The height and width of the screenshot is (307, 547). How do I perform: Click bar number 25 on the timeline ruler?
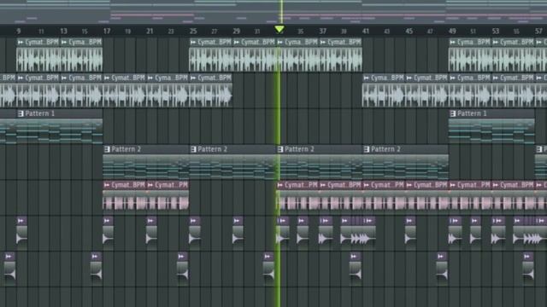pyautogui.click(x=193, y=32)
